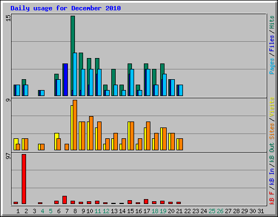
Task: Select the cyan Pages bar for day 4
Action: pos(42,93)
